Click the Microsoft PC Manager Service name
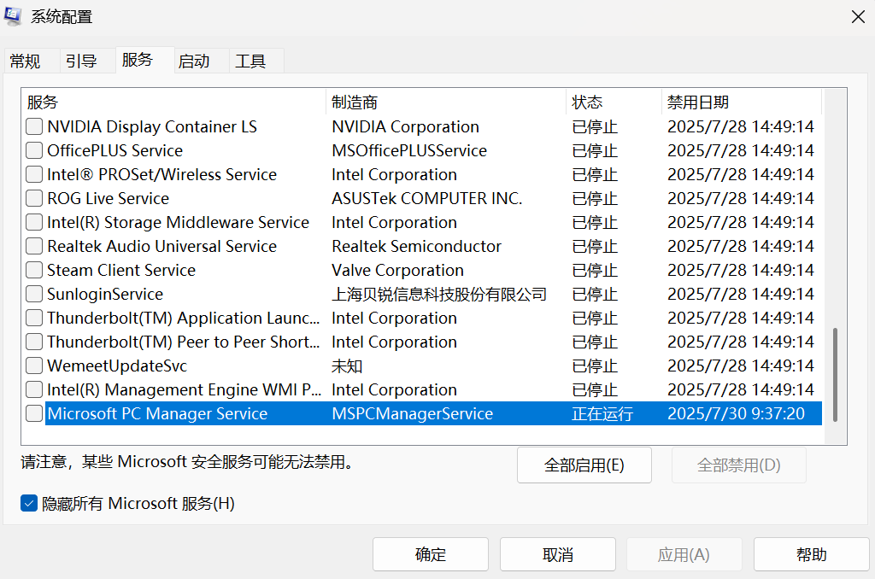 pyautogui.click(x=157, y=413)
